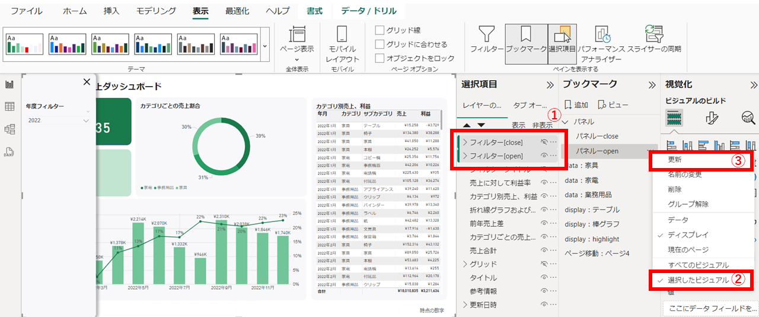Toggle the 選択項目 pane button
This screenshot has height=317, width=759.
tap(562, 42)
